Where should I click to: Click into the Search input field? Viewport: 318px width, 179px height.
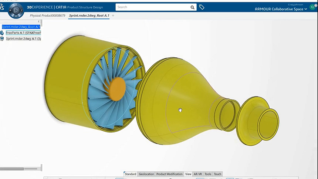tap(152, 7)
